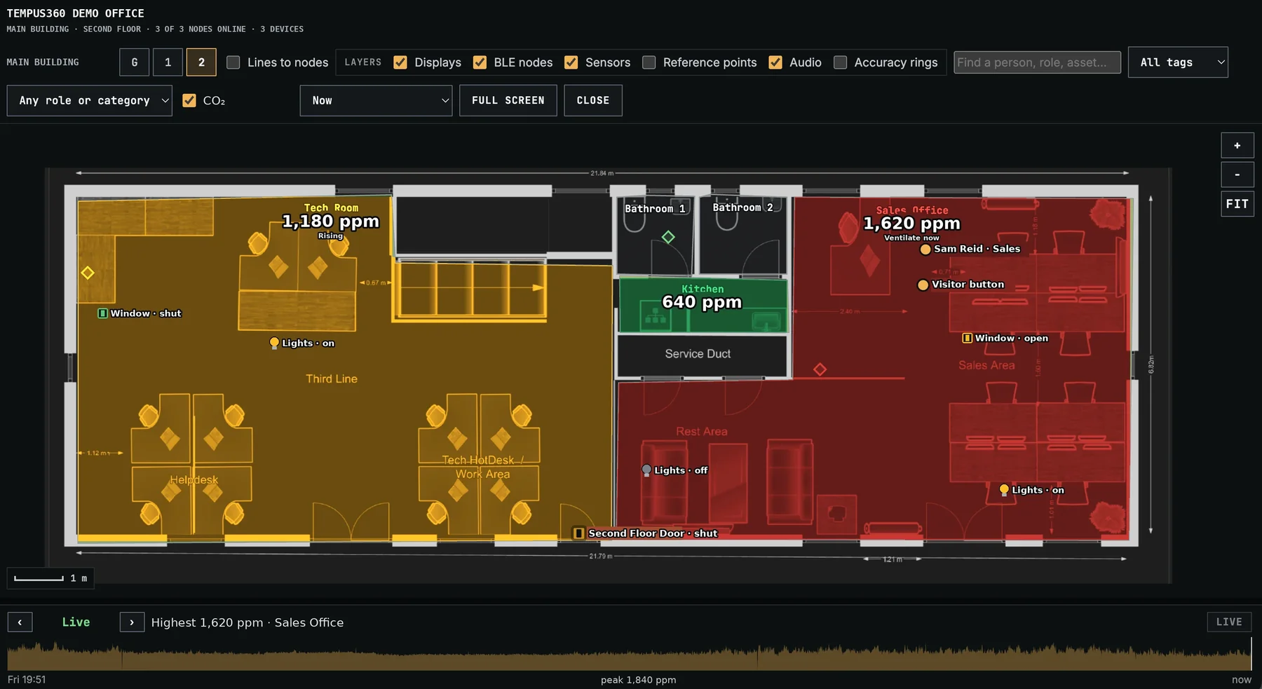1262x689 pixels.
Task: Uncheck the BLE nodes layer
Action: [480, 62]
